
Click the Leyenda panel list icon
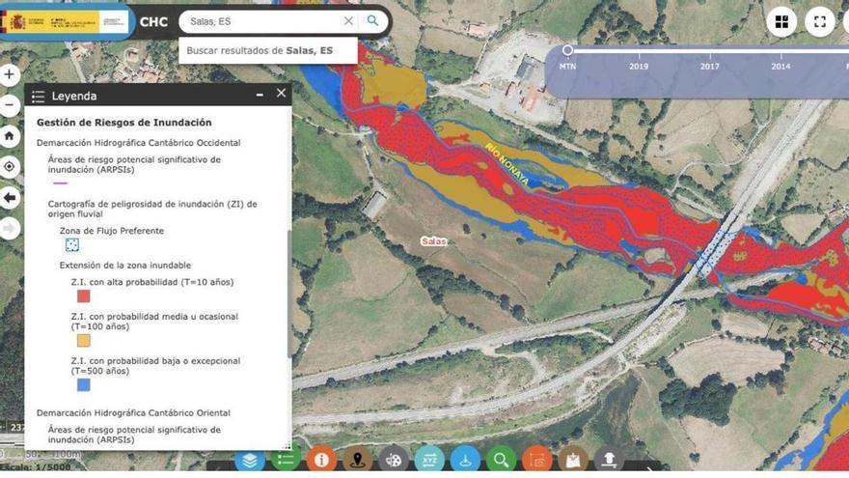coord(38,97)
